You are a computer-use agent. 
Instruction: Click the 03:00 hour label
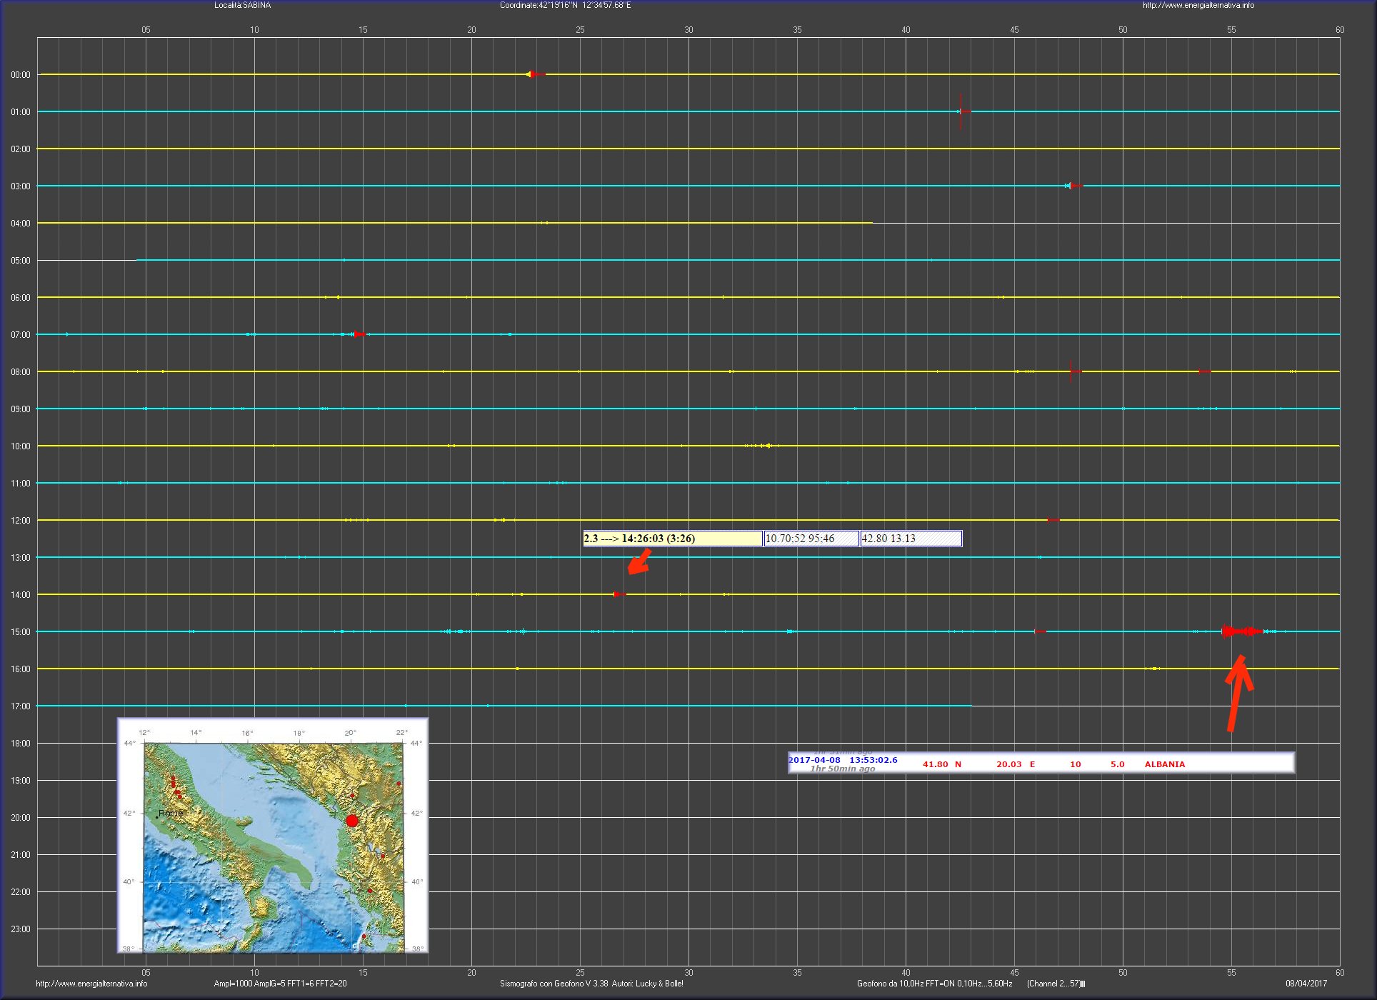click(21, 186)
